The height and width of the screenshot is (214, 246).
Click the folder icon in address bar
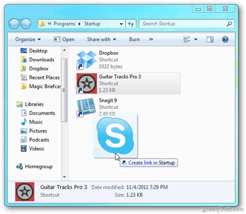tap(42, 23)
